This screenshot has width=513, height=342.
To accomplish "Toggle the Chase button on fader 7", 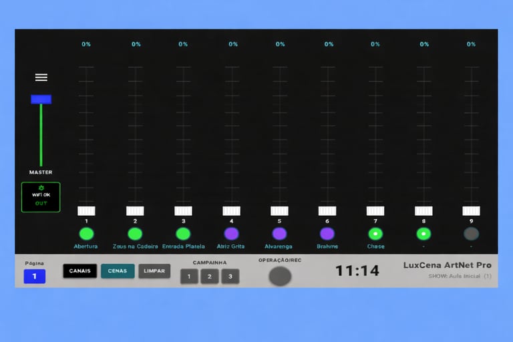I will coord(375,234).
